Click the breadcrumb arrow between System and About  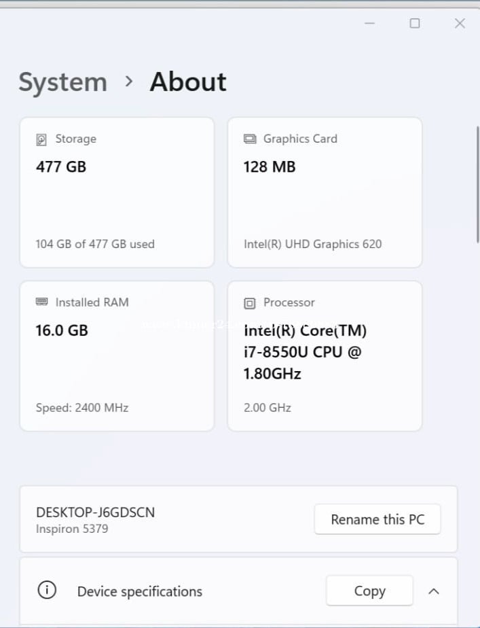pos(129,82)
